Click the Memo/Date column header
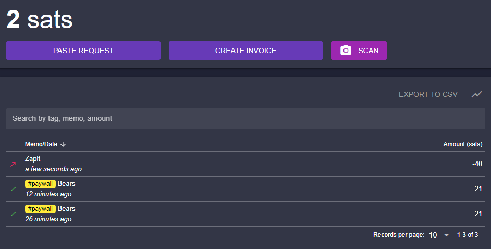 click(x=41, y=144)
